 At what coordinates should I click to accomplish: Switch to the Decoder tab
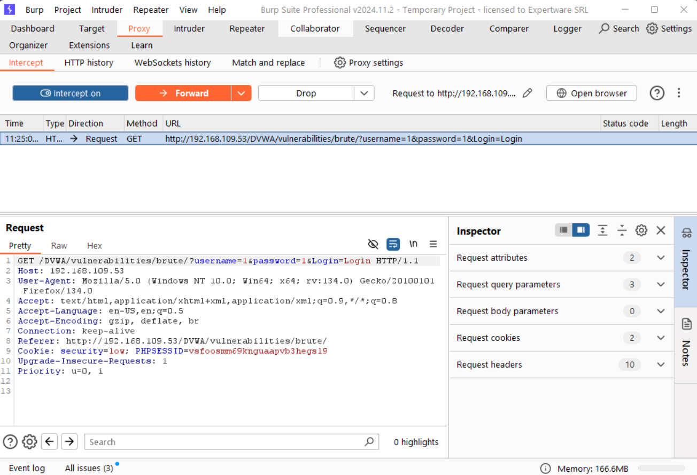[x=447, y=28]
